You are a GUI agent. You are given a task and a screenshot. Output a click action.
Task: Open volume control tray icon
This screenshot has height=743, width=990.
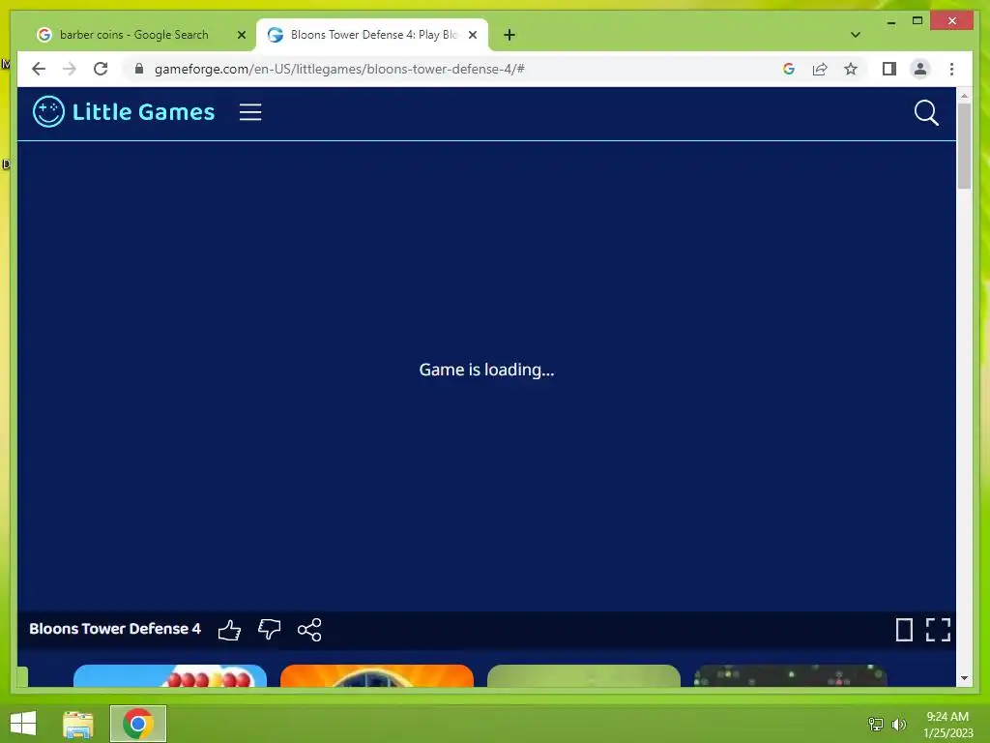coord(898,724)
